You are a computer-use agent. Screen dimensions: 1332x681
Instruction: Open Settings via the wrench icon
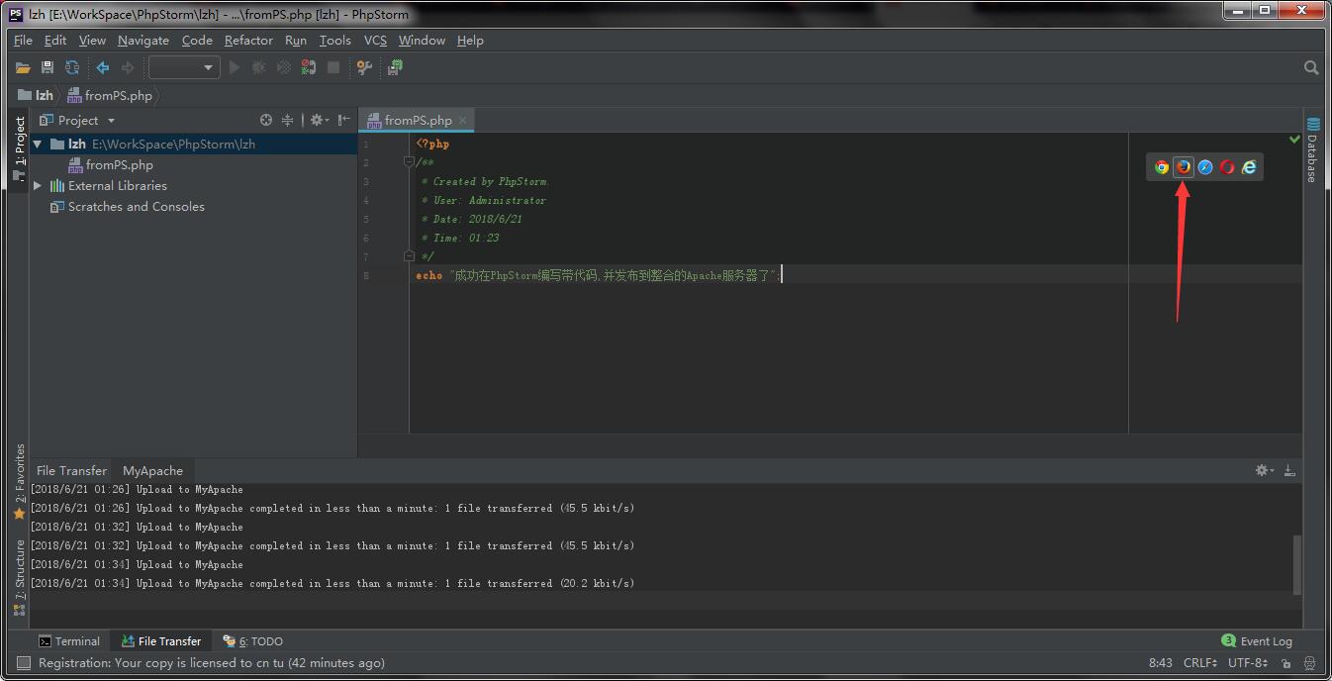tap(365, 67)
